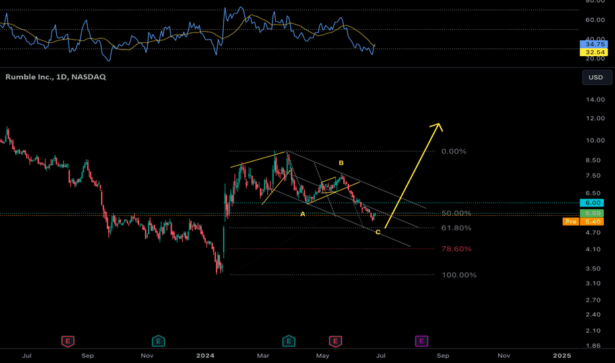
Task: Click the wave label C
Action: pyautogui.click(x=377, y=232)
